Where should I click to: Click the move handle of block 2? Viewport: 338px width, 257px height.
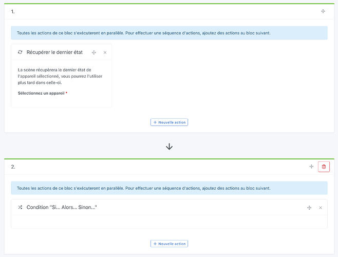click(311, 167)
